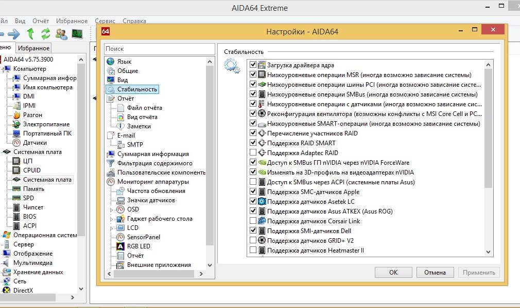Enable Доступ к SMBus через ACPI checkbox
This screenshot has width=520, height=308.
coord(253,182)
